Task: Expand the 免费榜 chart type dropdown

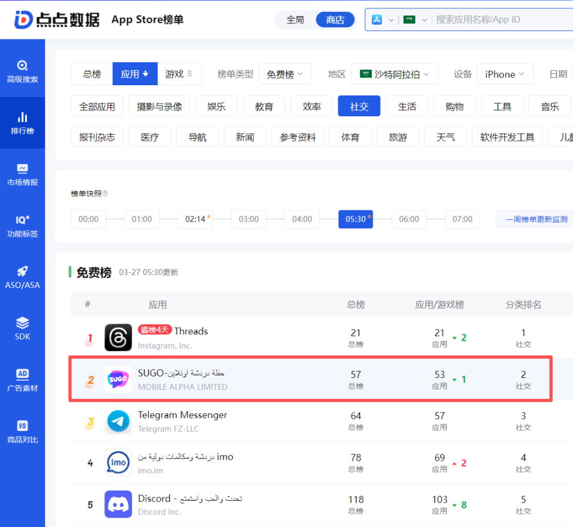Action: coord(285,74)
